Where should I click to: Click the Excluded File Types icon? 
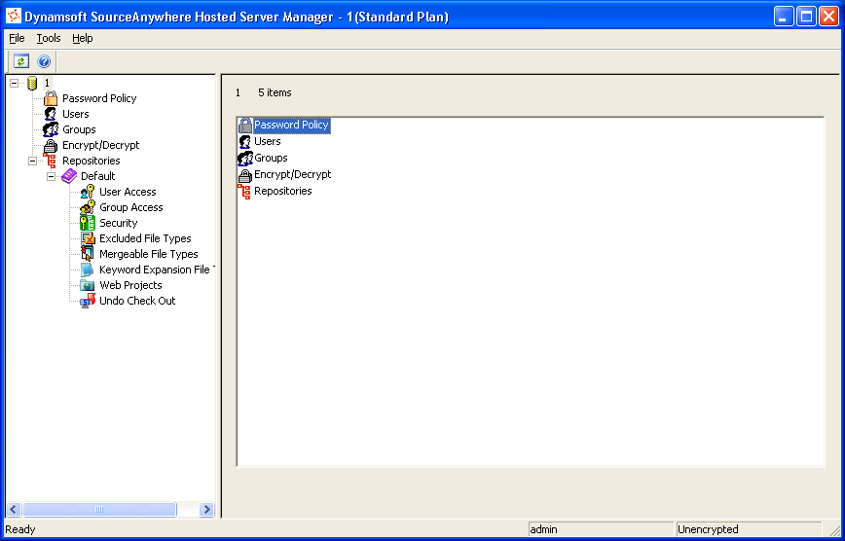88,238
